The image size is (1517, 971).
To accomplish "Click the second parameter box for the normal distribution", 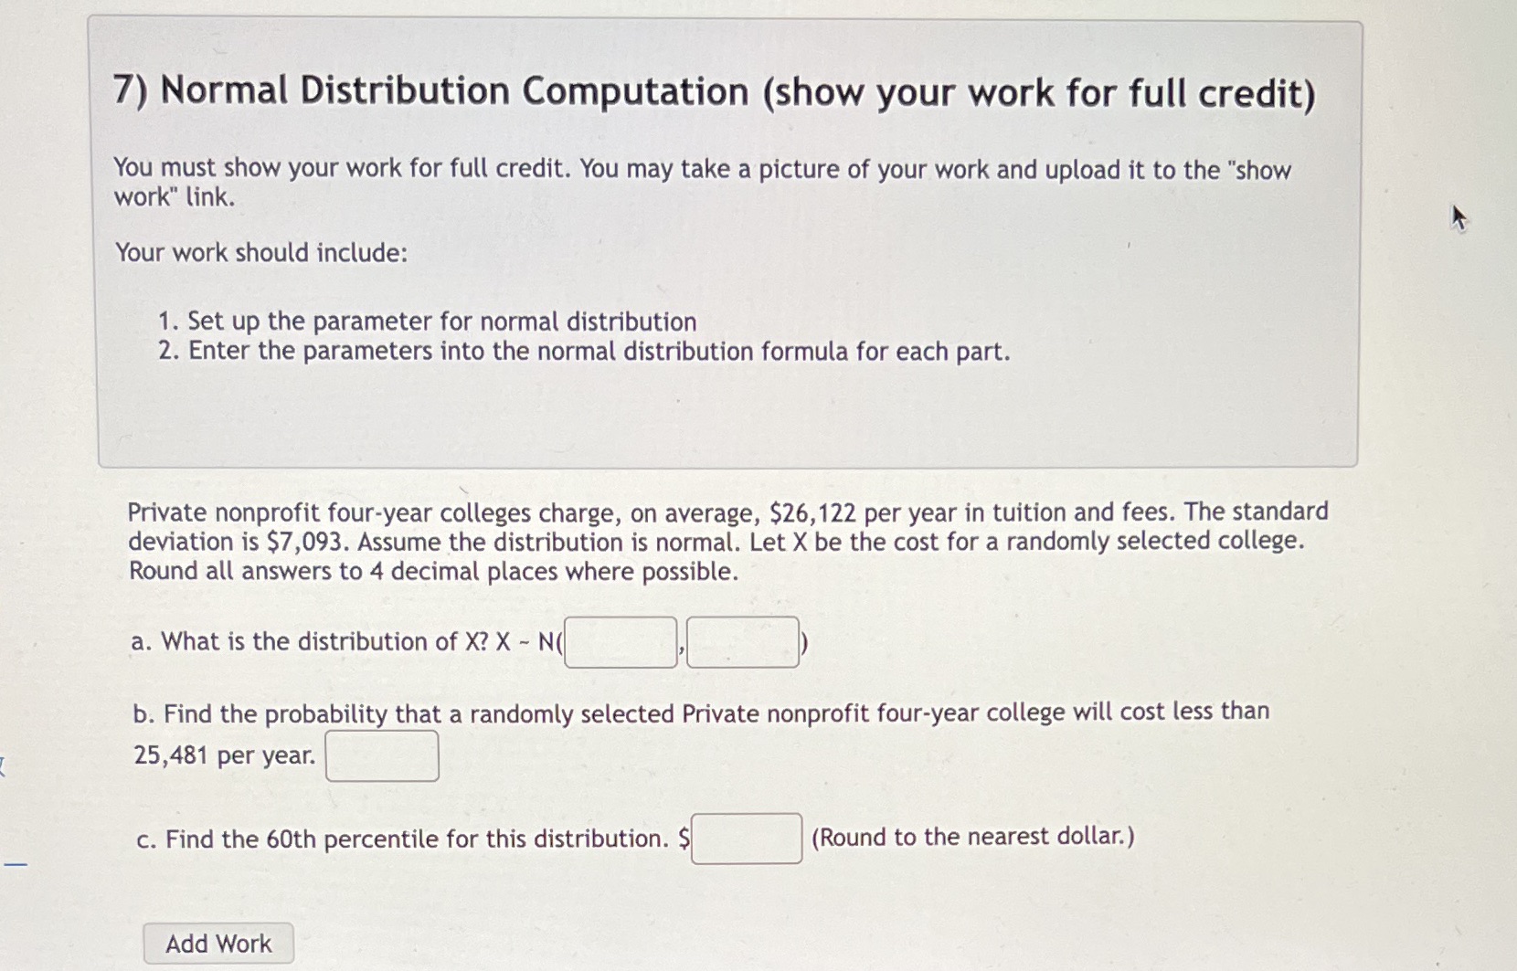I will [x=742, y=643].
